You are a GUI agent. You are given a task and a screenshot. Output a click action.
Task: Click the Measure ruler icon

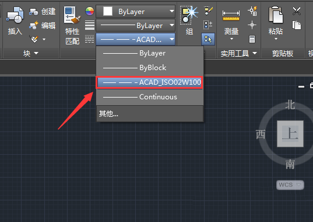pyautogui.click(x=231, y=16)
